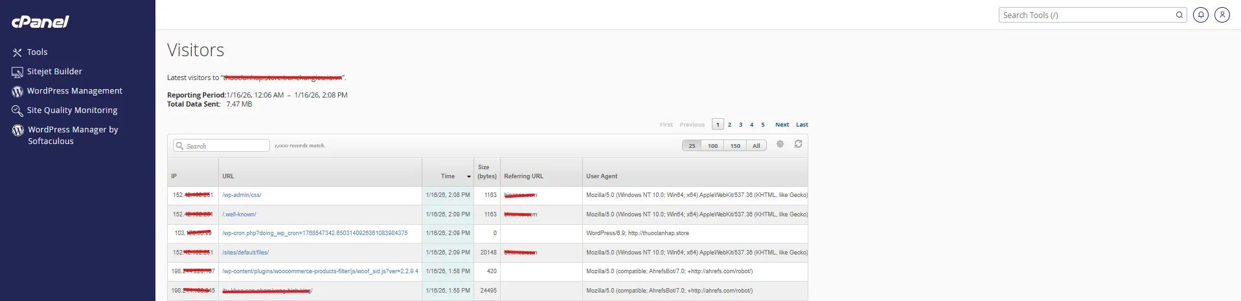Open the /sites/default/files/ URL link
Screen dimensions: 1241x301
[x=245, y=253]
